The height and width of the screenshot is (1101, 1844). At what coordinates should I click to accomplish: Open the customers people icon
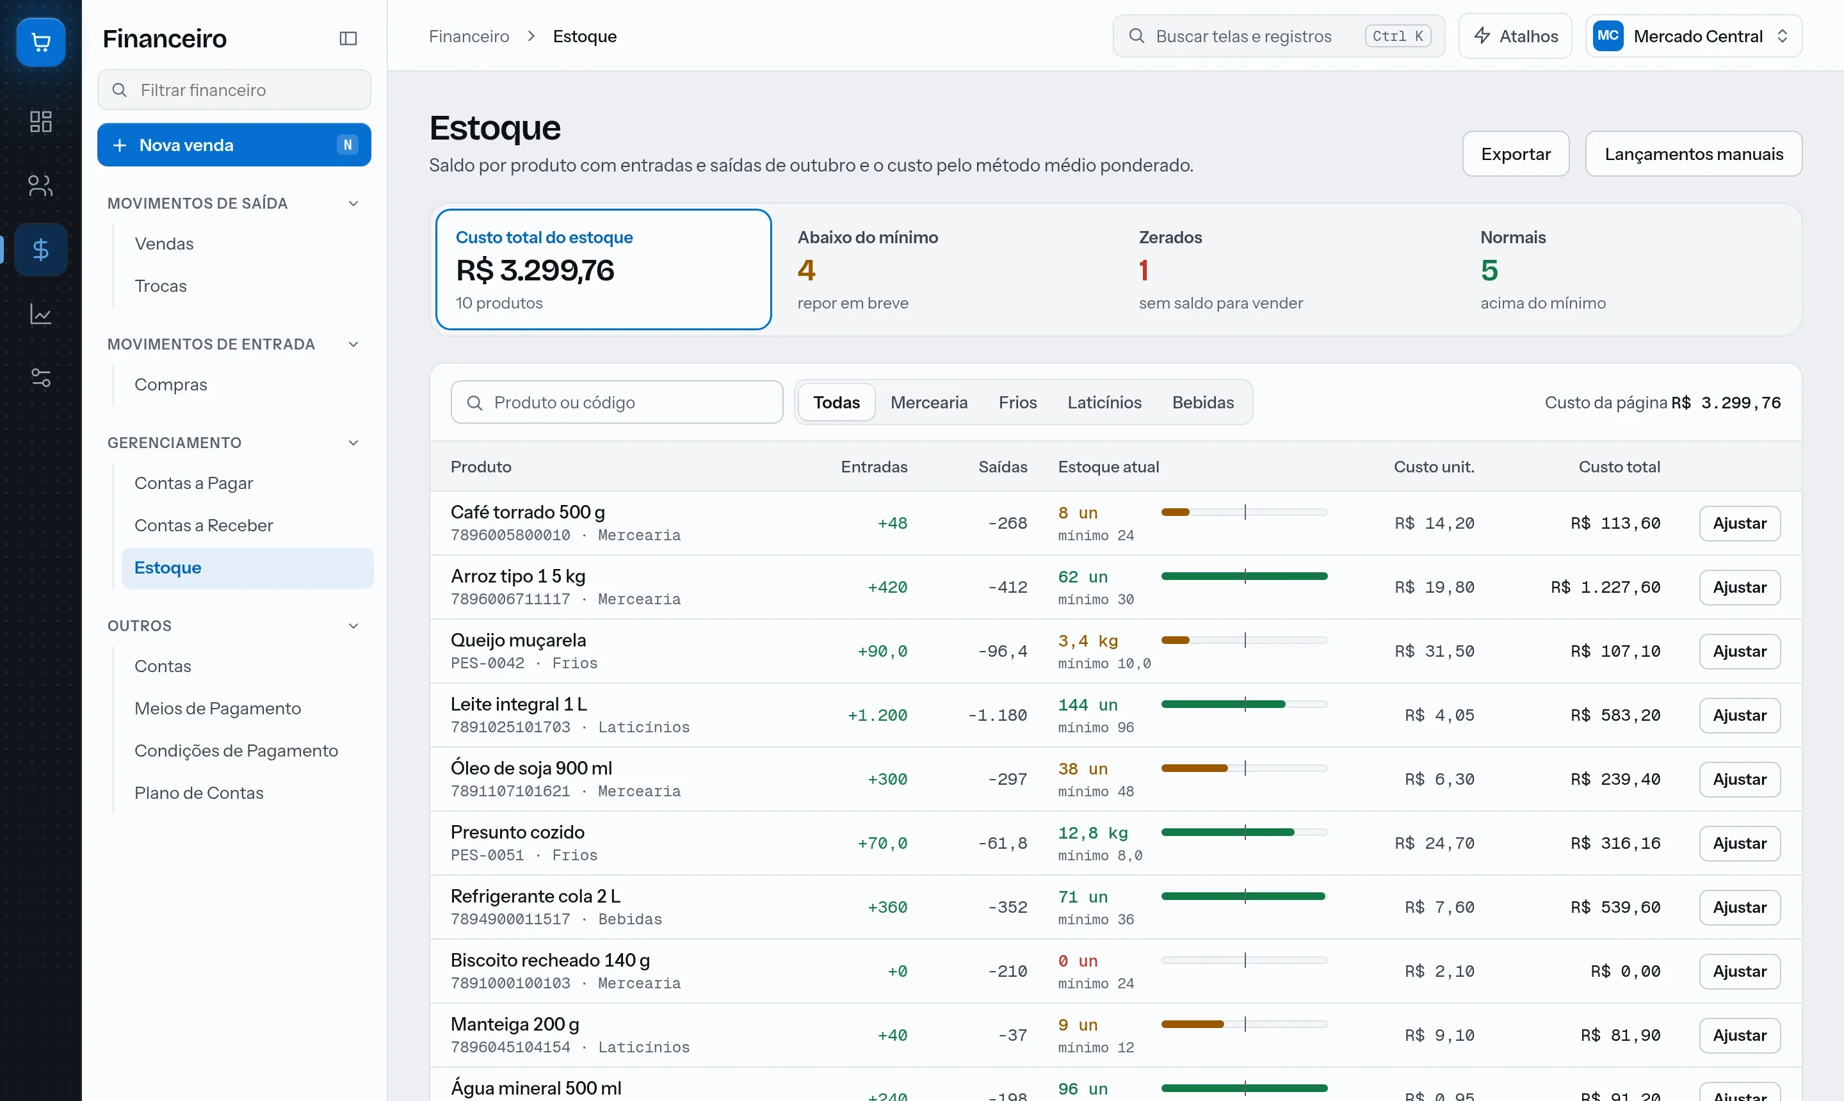[41, 186]
